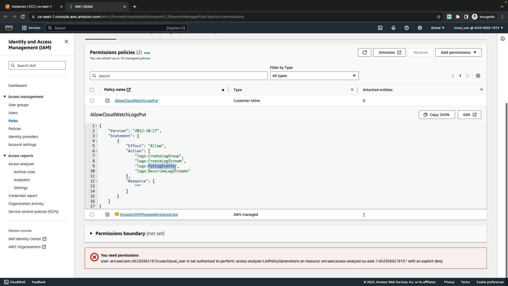Image resolution: width=508 pixels, height=286 pixels.
Task: Go to Policies in the IAM sidebar
Action: point(15,129)
